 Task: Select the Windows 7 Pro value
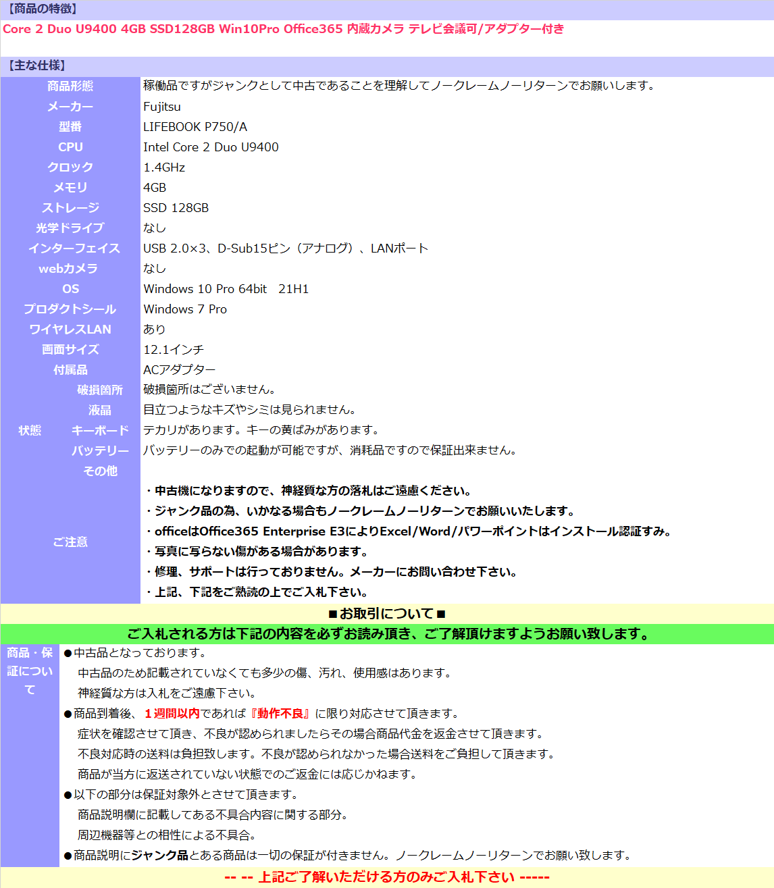(x=185, y=309)
